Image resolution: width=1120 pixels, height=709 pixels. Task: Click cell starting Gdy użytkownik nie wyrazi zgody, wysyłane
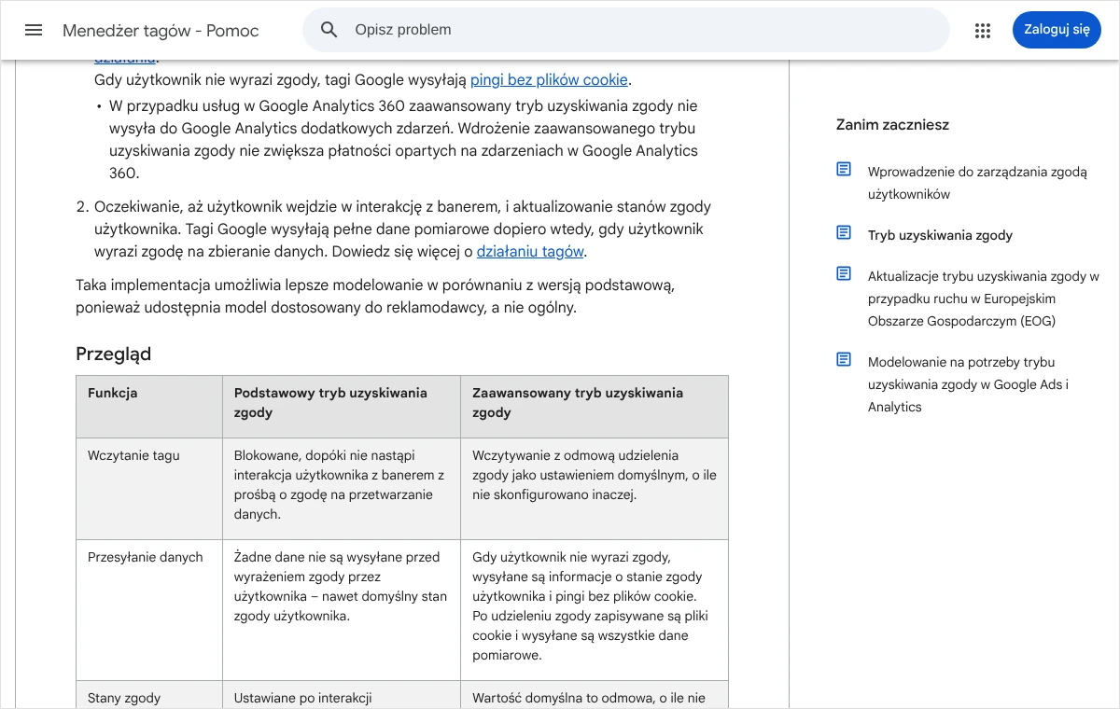tap(595, 610)
